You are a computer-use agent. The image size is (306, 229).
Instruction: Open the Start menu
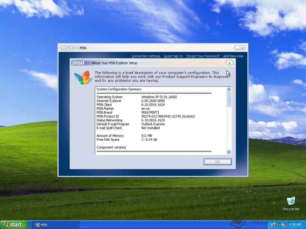point(14,225)
